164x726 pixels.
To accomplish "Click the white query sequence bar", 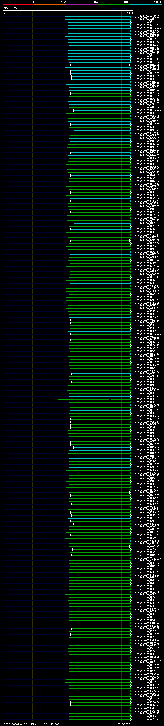I will point(68,10).
